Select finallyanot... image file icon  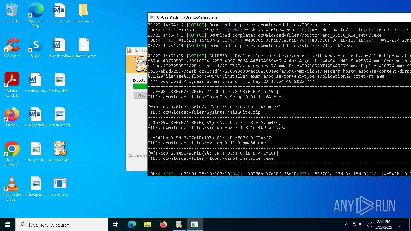[x=36, y=152]
